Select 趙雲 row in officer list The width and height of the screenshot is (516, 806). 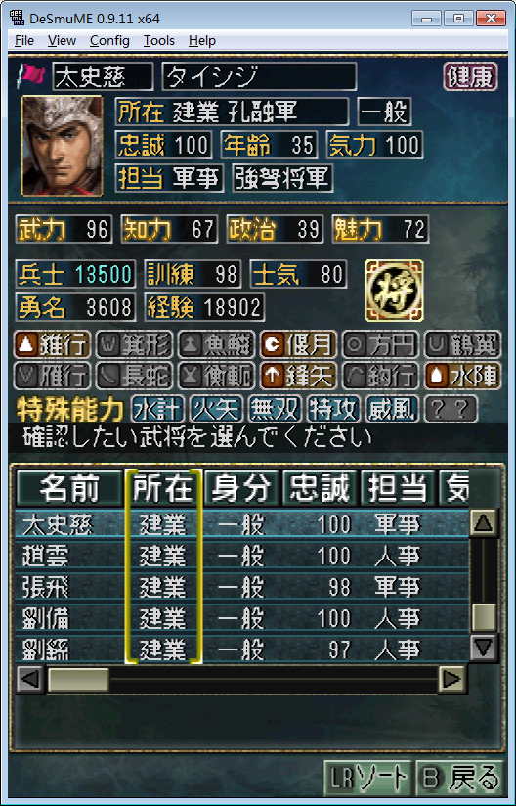(241, 556)
